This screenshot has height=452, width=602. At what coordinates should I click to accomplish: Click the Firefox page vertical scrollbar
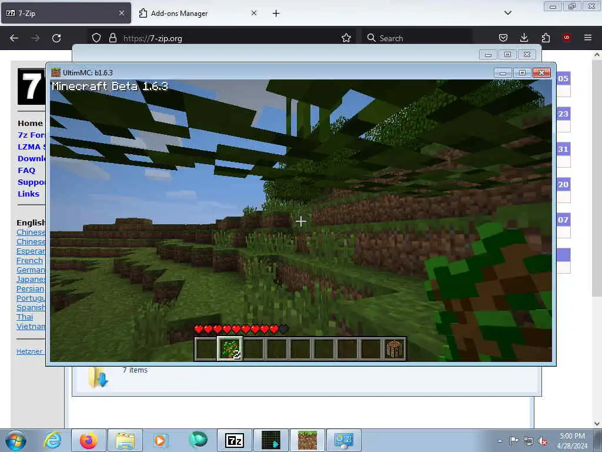tap(596, 177)
